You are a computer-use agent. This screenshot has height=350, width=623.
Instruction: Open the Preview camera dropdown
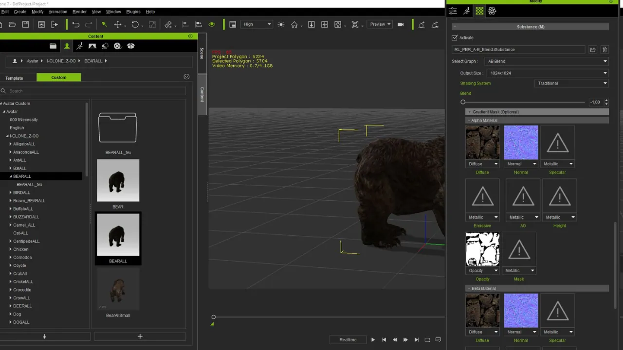click(380, 24)
